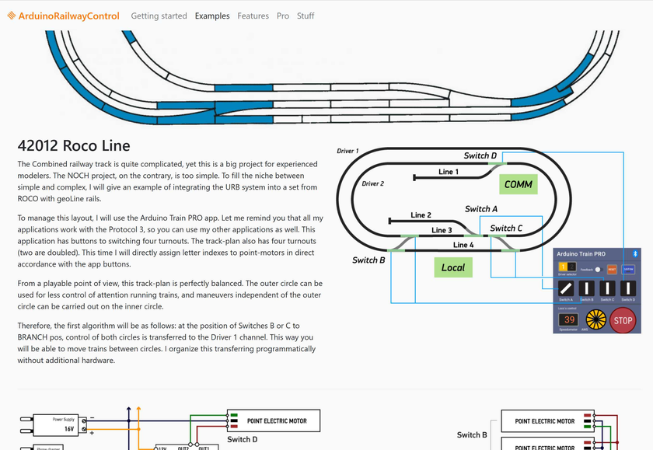Toggle the Feedback switch off

coord(599,269)
